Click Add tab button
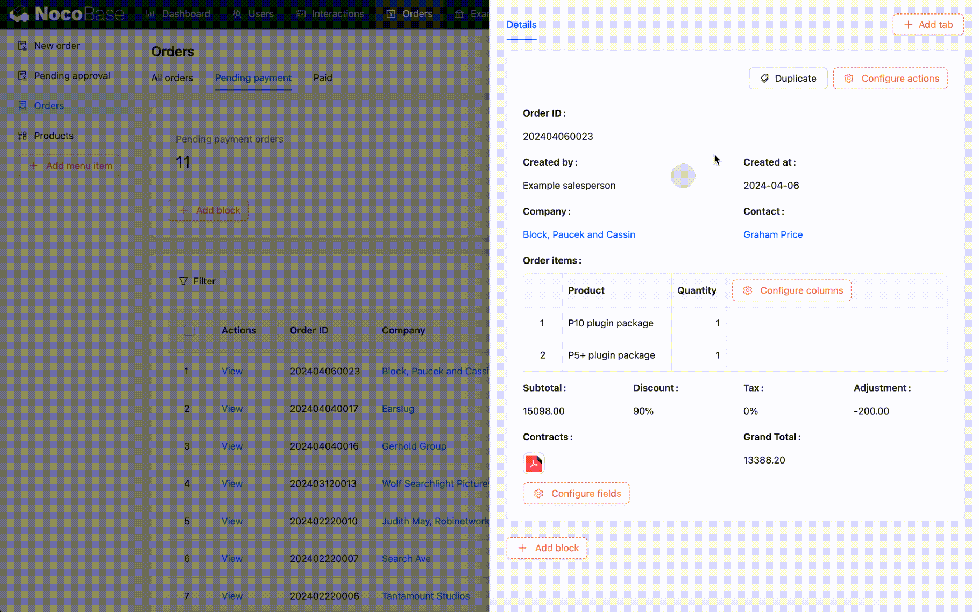 point(928,25)
